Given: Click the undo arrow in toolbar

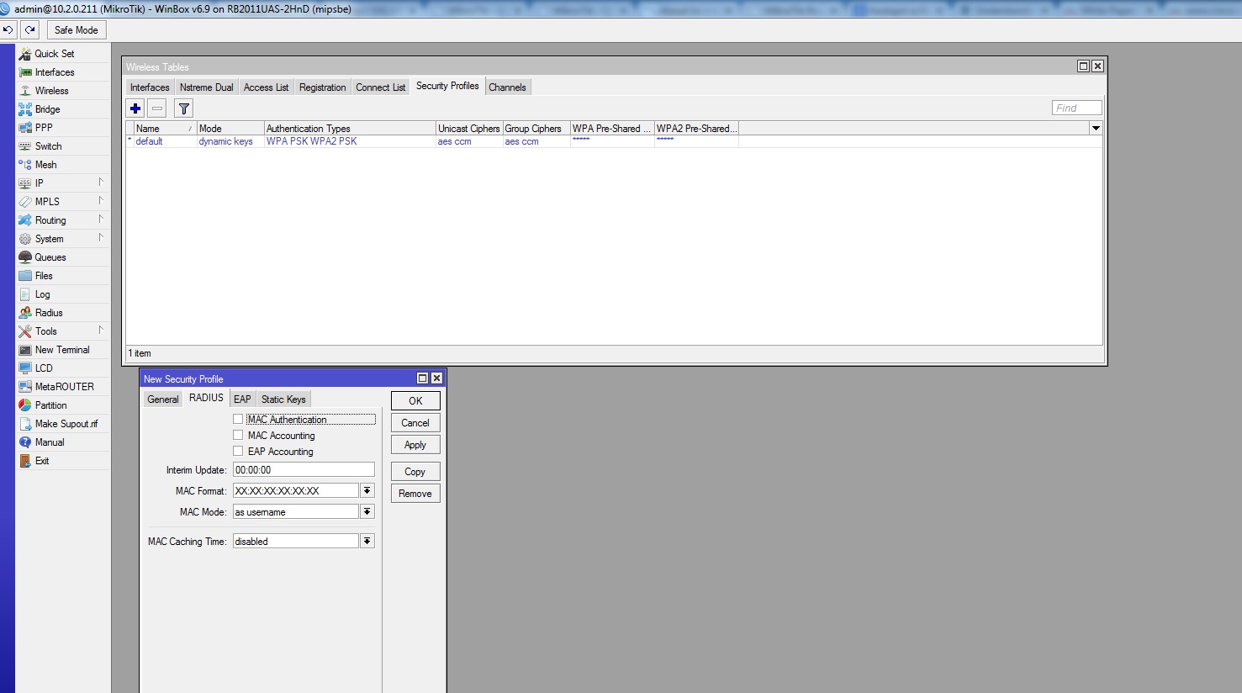Looking at the screenshot, I should click(x=8, y=30).
